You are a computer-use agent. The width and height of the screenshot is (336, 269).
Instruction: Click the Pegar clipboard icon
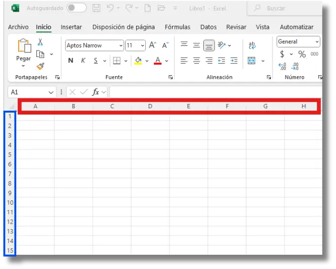click(x=24, y=45)
